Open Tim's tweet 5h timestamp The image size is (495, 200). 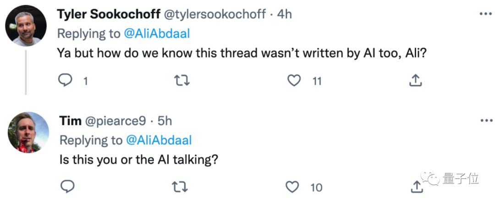tap(165, 121)
